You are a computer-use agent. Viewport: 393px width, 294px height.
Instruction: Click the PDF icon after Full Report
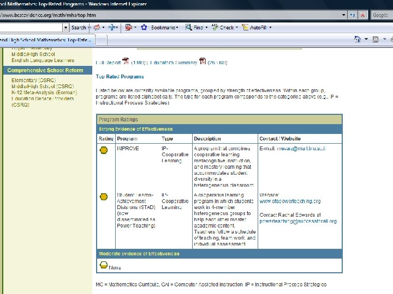[126, 61]
